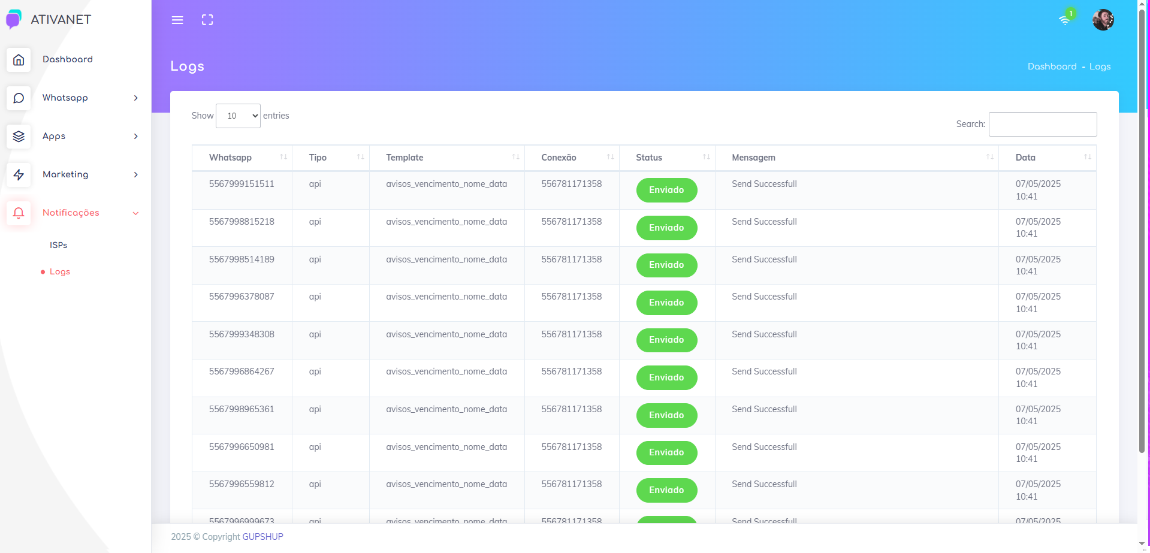Click Enviado badge for 5567998965361

tap(666, 415)
